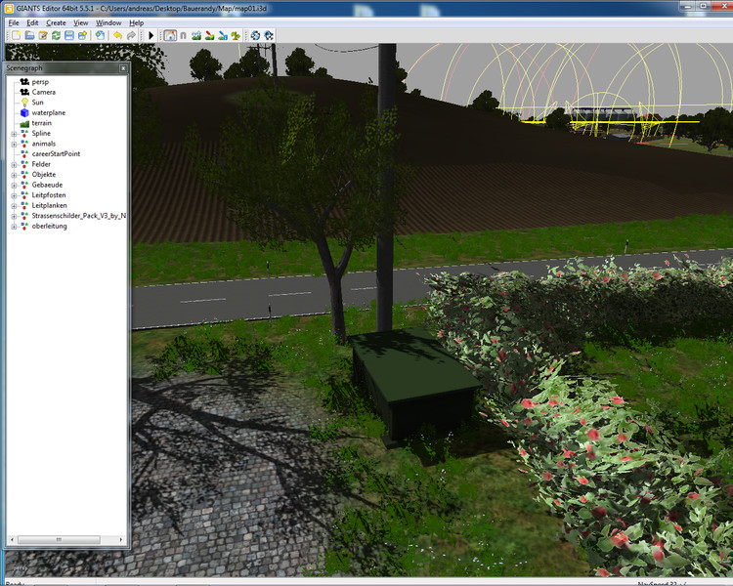Select the waterplane node
Viewport: 733px width, 586px height.
[49, 112]
